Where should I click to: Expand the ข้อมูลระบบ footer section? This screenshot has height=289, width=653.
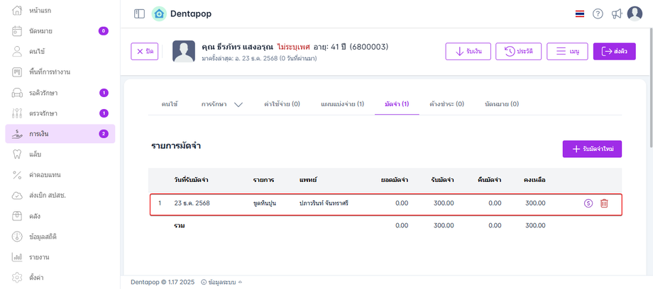pyautogui.click(x=221, y=282)
